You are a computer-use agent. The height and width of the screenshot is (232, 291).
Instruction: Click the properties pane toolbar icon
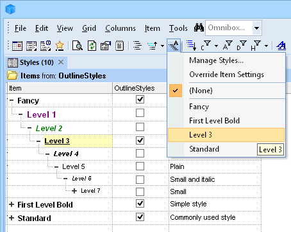point(106,46)
